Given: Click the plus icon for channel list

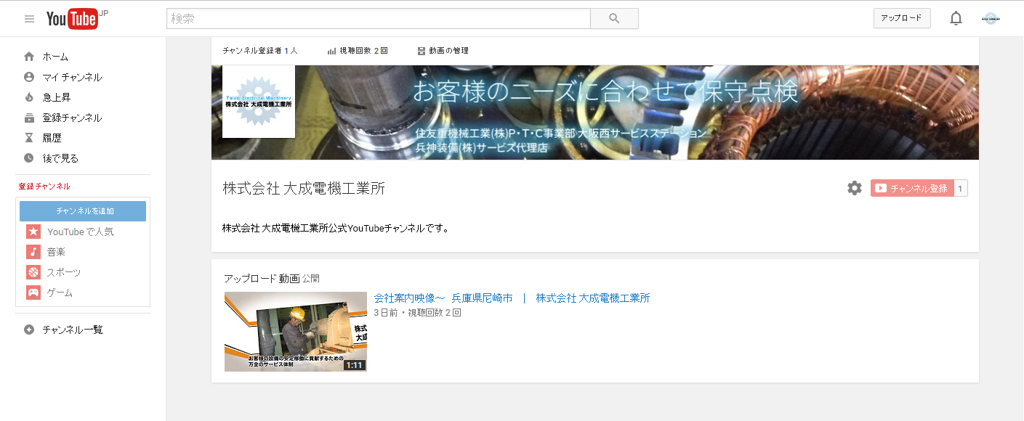Looking at the screenshot, I should (x=29, y=330).
